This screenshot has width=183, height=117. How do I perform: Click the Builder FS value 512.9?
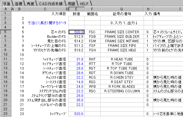pos(76,37)
